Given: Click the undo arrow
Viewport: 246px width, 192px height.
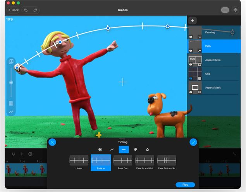Looking at the screenshot, I should point(26,10).
